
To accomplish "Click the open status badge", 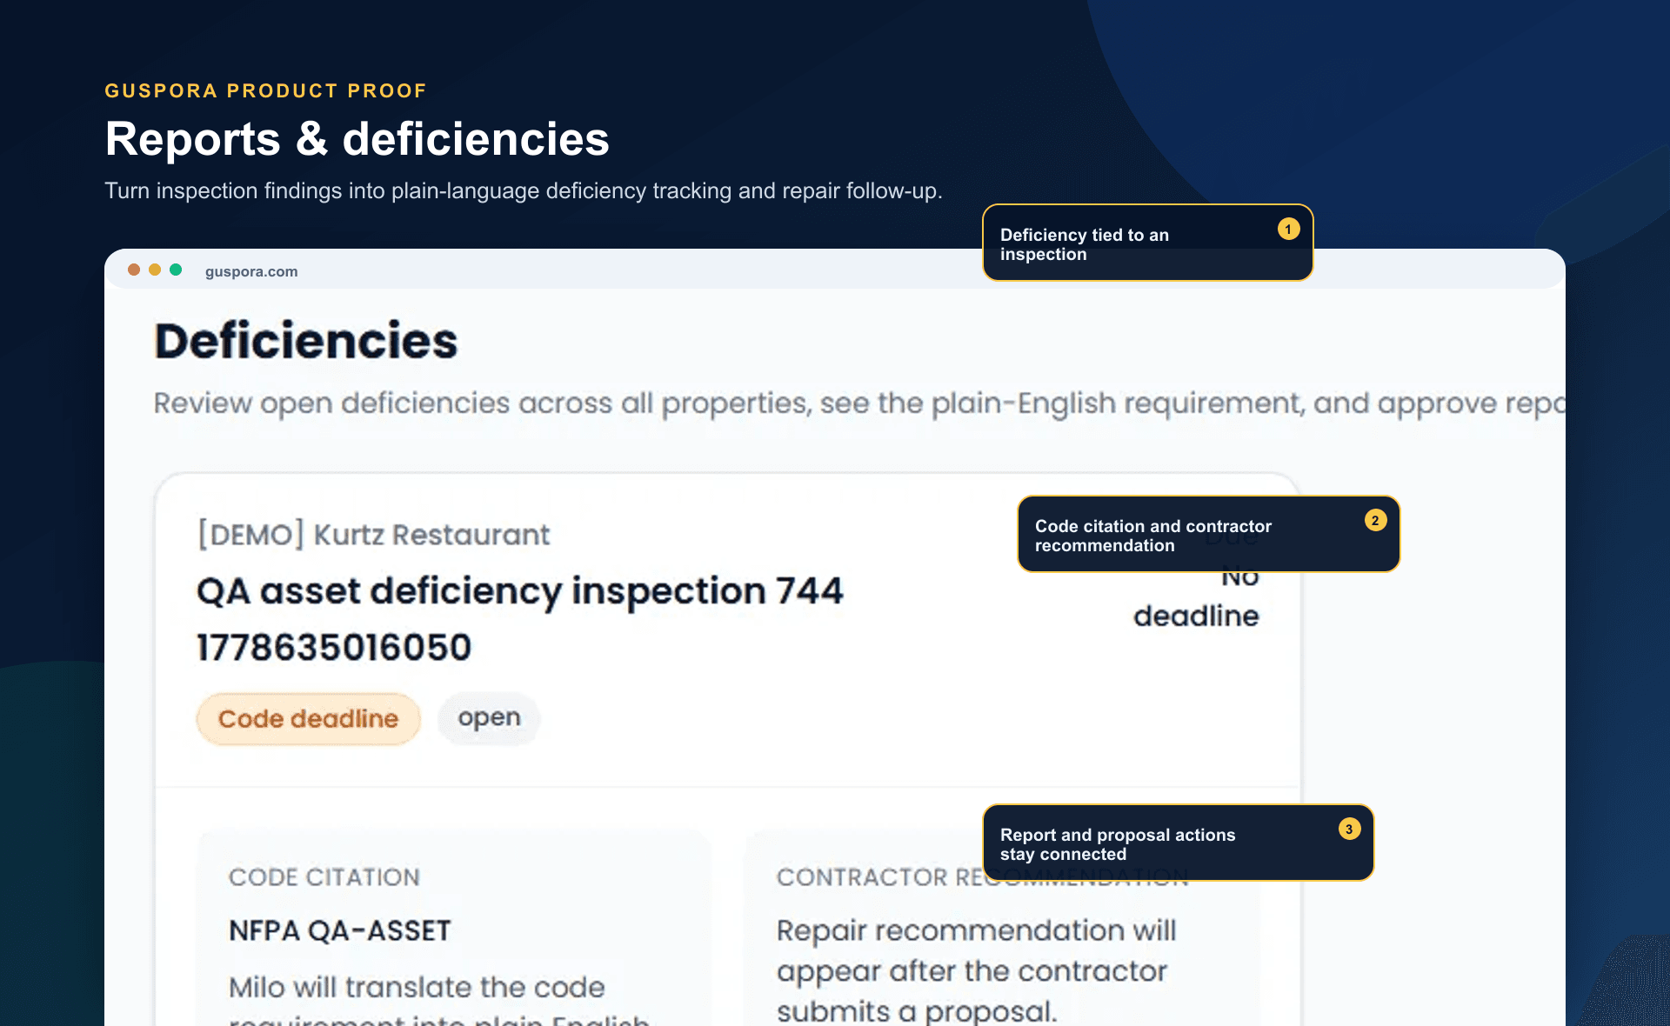I will pyautogui.click(x=489, y=718).
